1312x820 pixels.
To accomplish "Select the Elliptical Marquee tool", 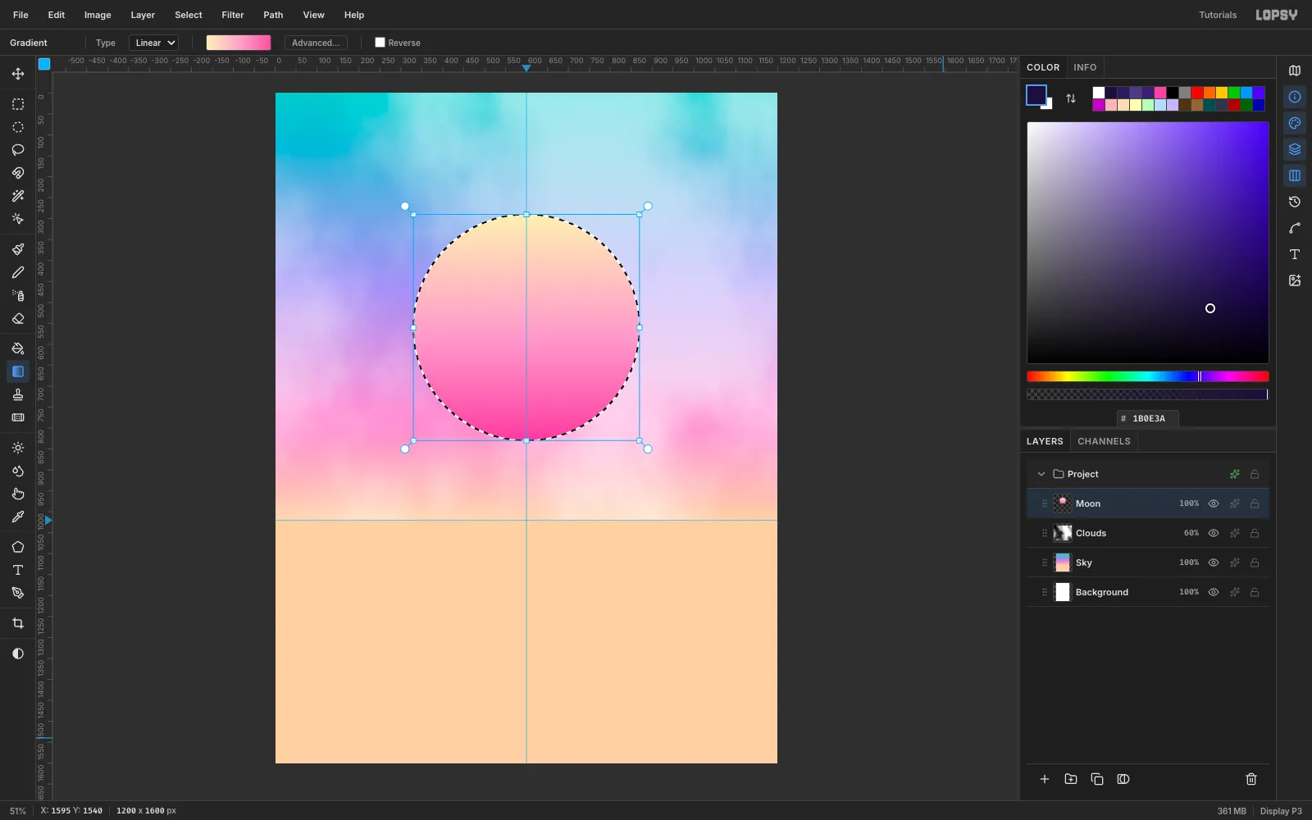I will click(18, 127).
